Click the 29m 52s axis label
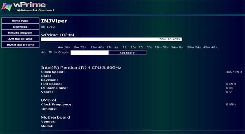The height and width of the screenshot is (134, 245). tap(162, 47)
